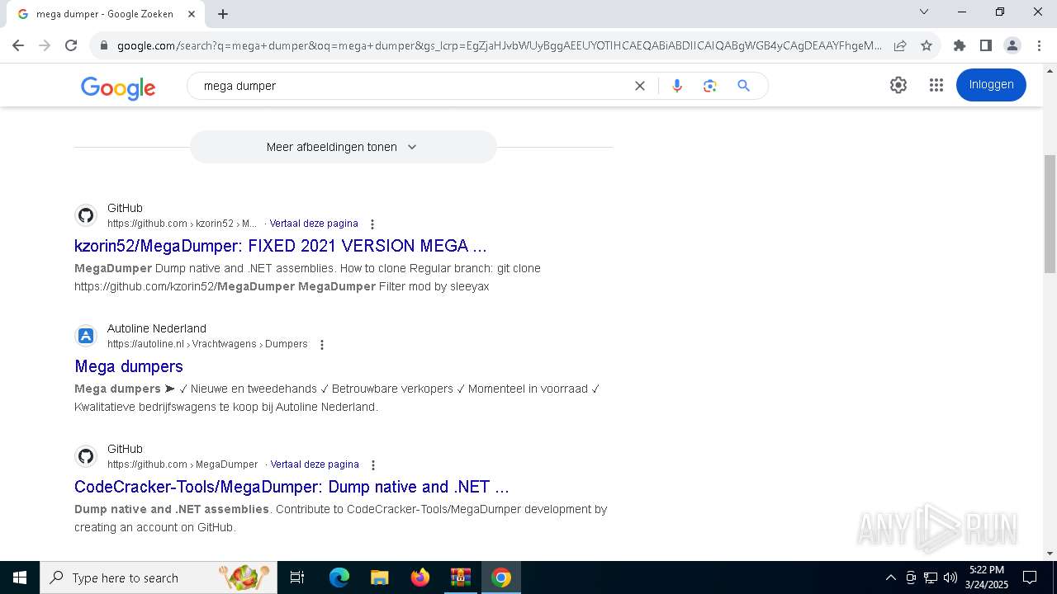
Task: Open WinRAR from the taskbar
Action: (460, 577)
